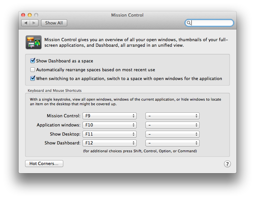Viewport: 255px width, 199px height.
Task: Open Show Dashboard F12 keyboard dropdown
Action: pos(110,143)
